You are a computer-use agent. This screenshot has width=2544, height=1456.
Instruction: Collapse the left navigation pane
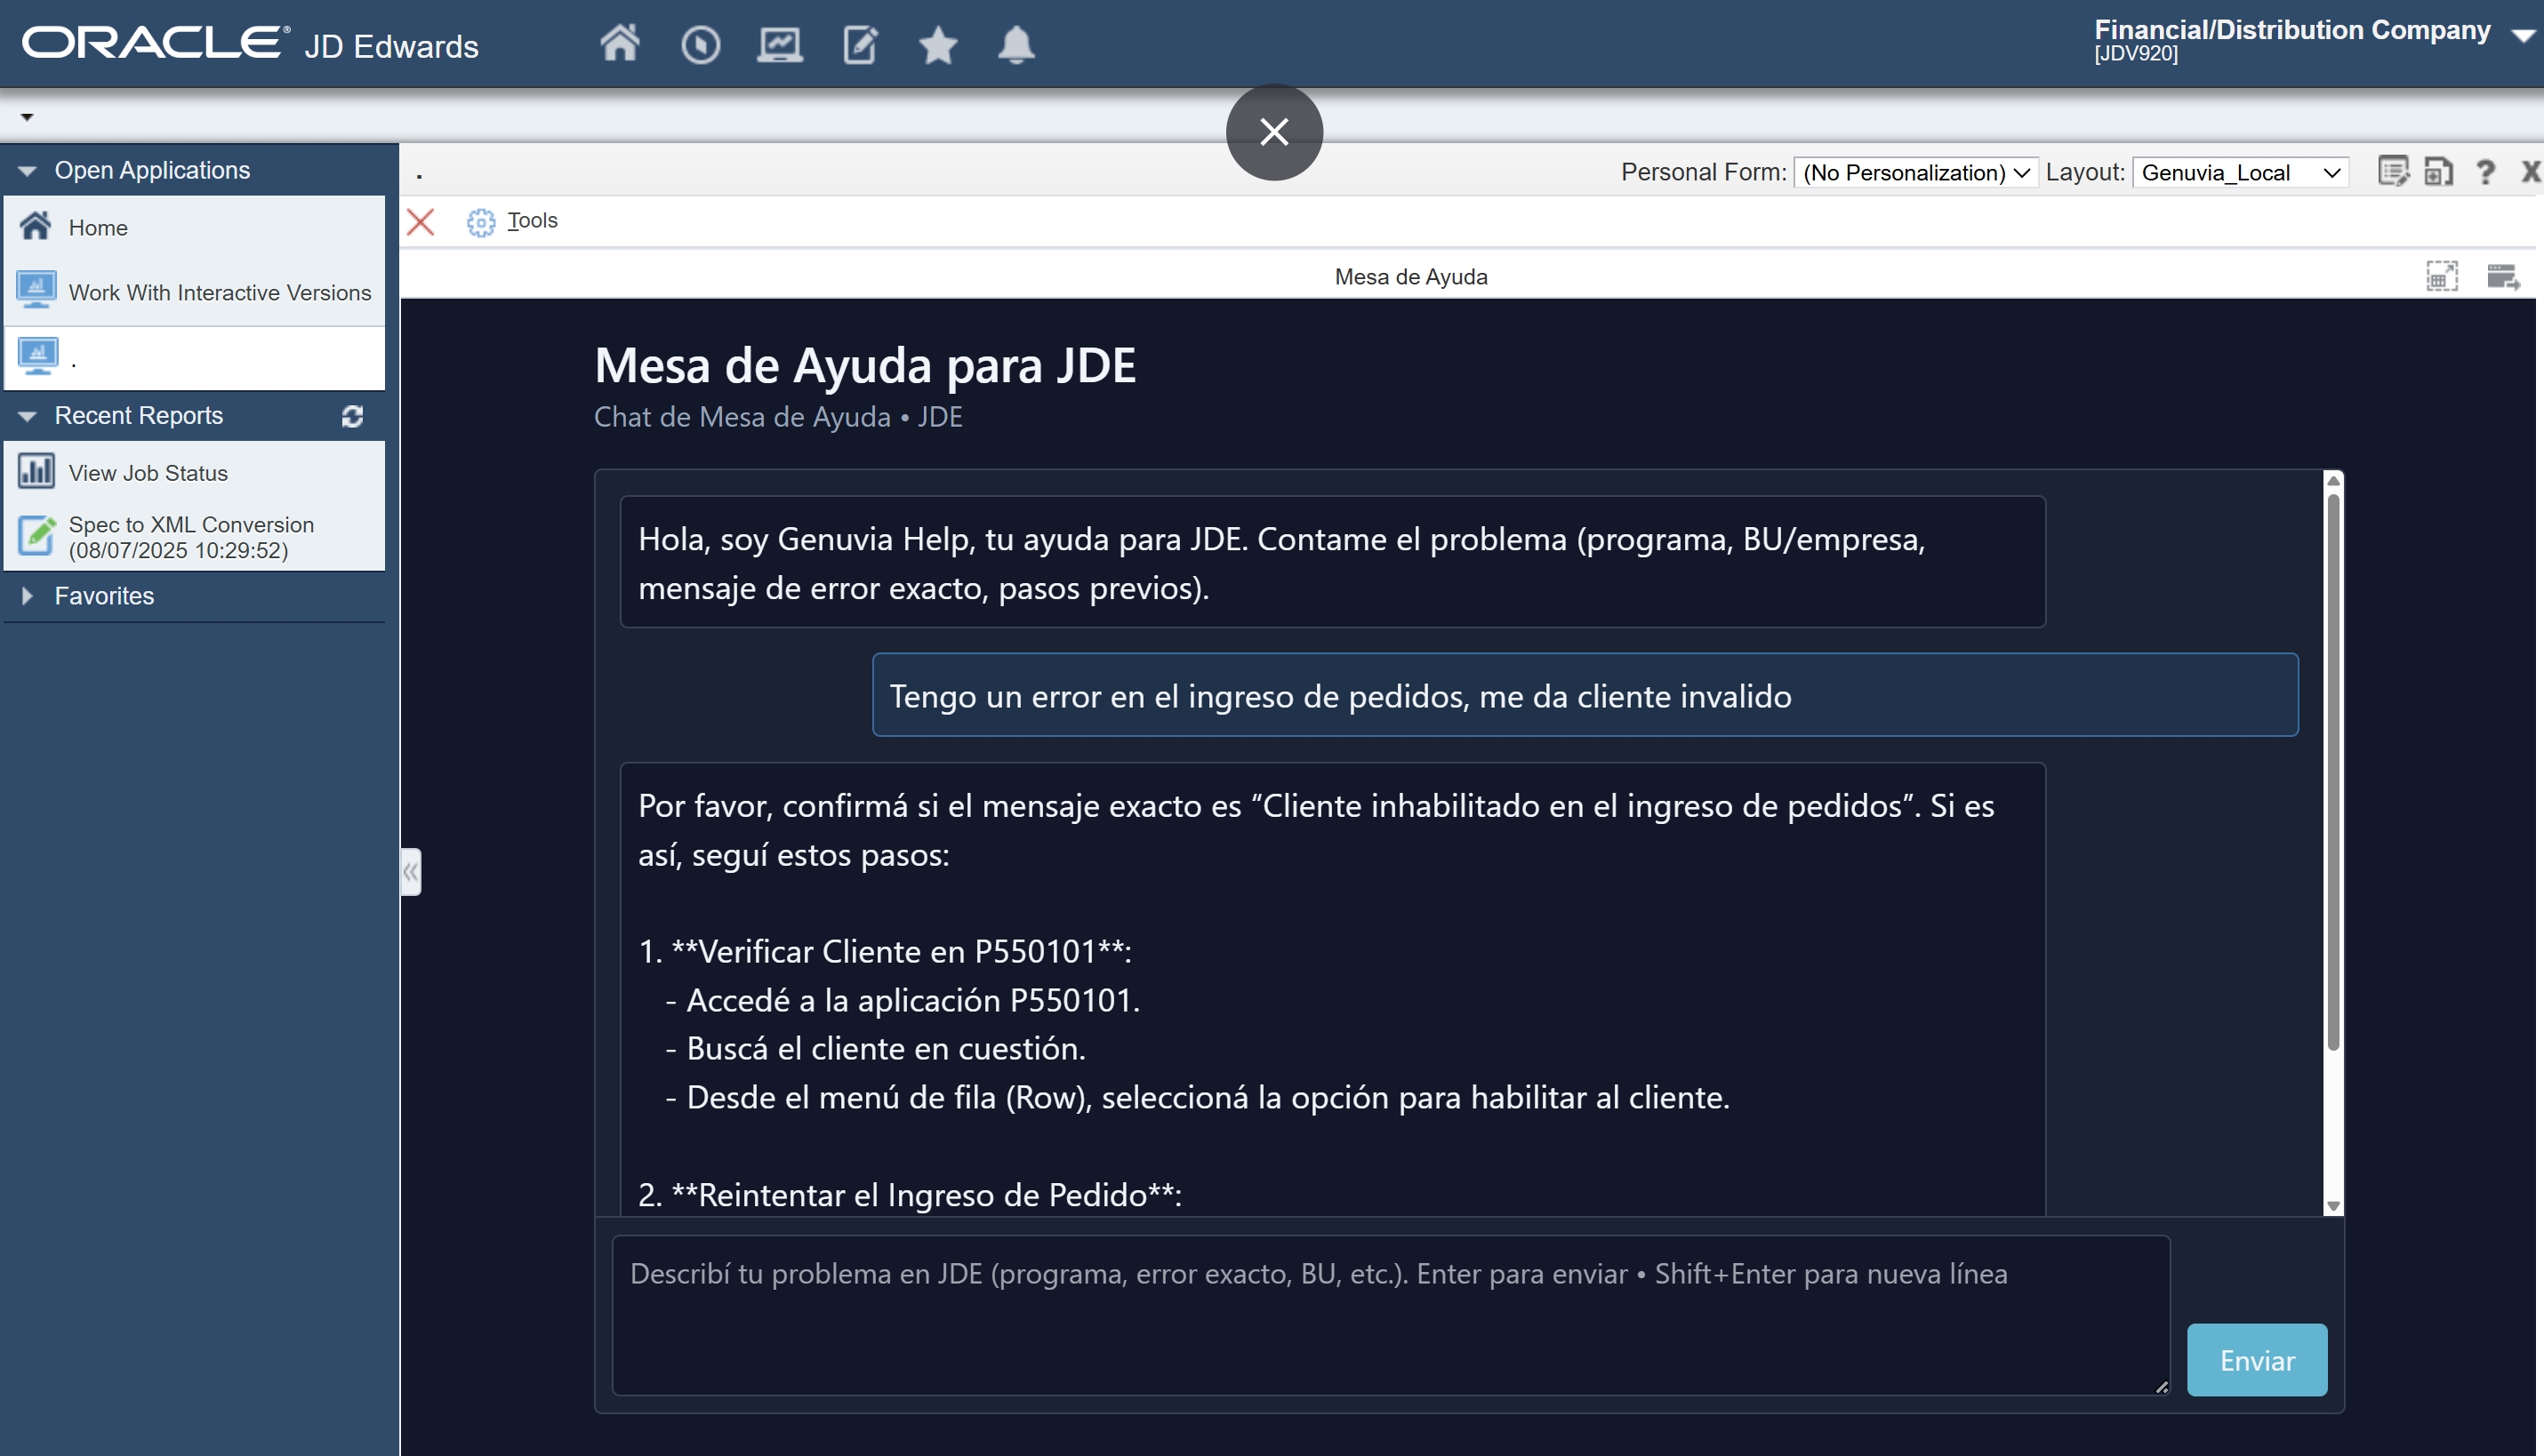(x=410, y=872)
